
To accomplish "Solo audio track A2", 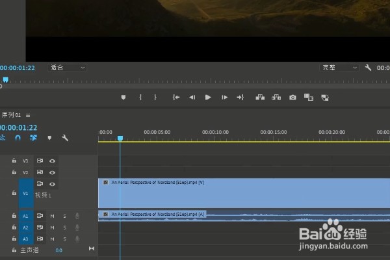I will click(64, 227).
